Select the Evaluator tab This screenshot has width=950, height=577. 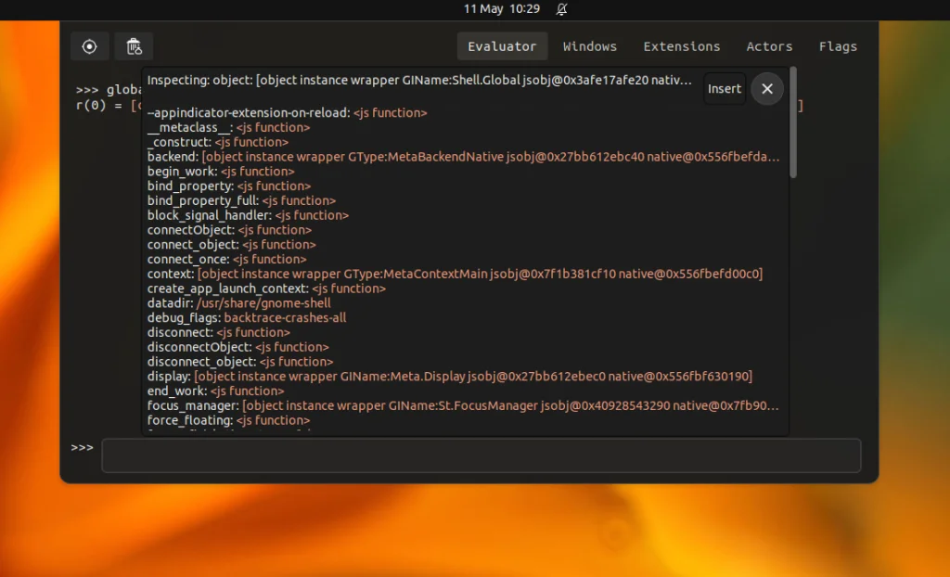[502, 45]
